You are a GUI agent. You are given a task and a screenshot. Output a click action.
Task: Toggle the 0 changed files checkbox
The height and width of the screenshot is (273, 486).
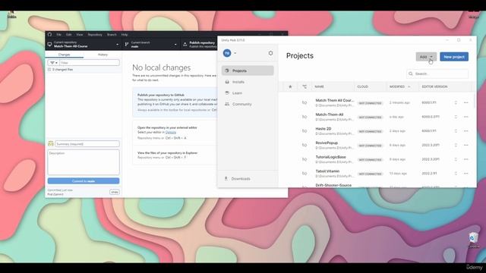[x=49, y=70]
